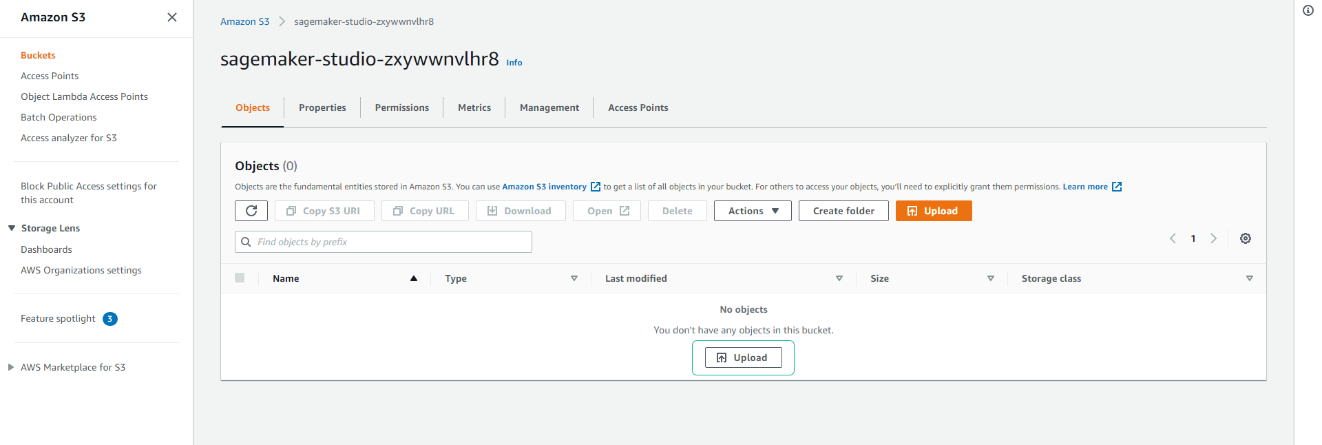This screenshot has width=1322, height=445.
Task: Sort by the Storage class column arrow
Action: click(x=1249, y=278)
